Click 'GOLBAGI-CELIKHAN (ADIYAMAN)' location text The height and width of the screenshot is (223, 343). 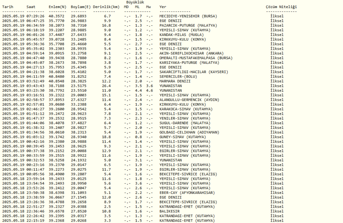click(x=189, y=132)
